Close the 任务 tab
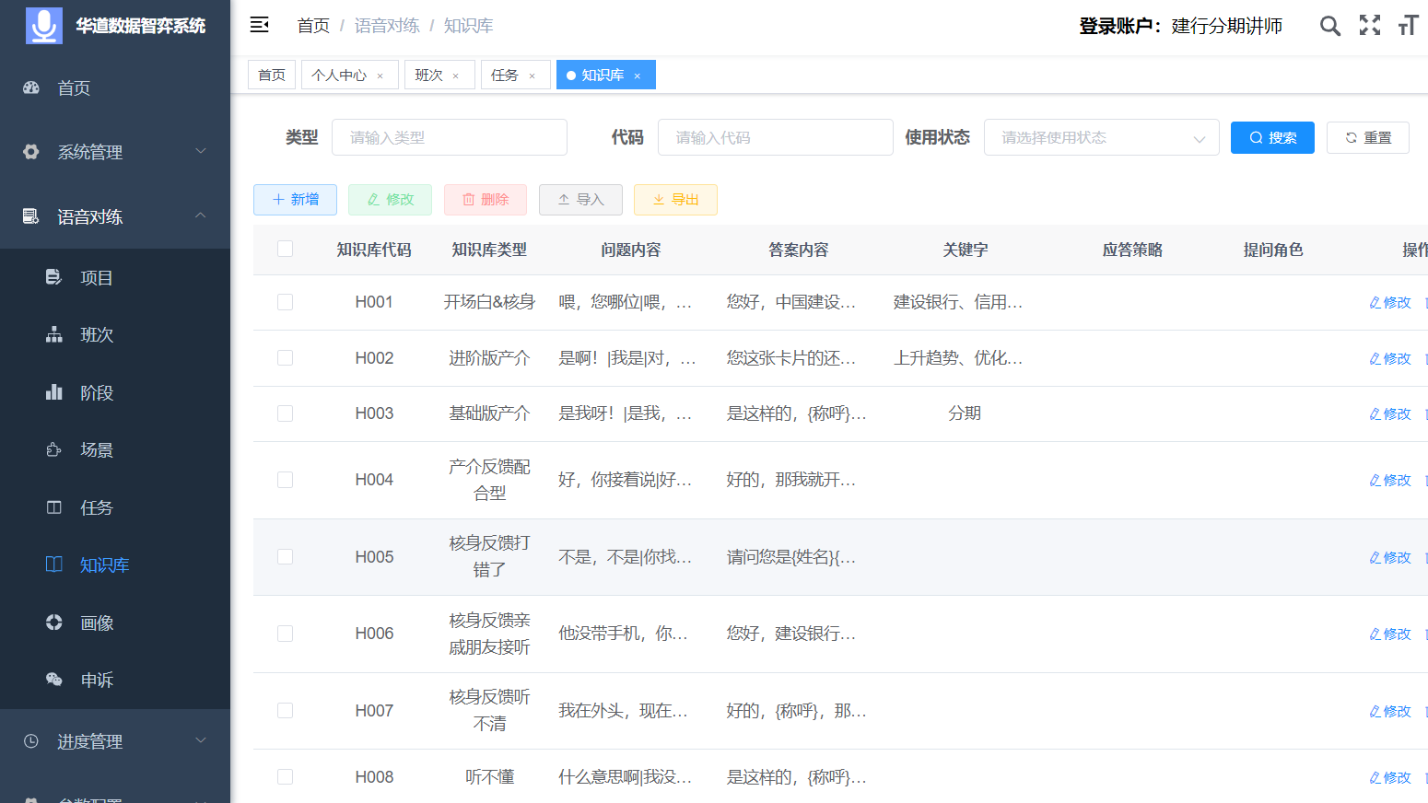 click(x=532, y=76)
